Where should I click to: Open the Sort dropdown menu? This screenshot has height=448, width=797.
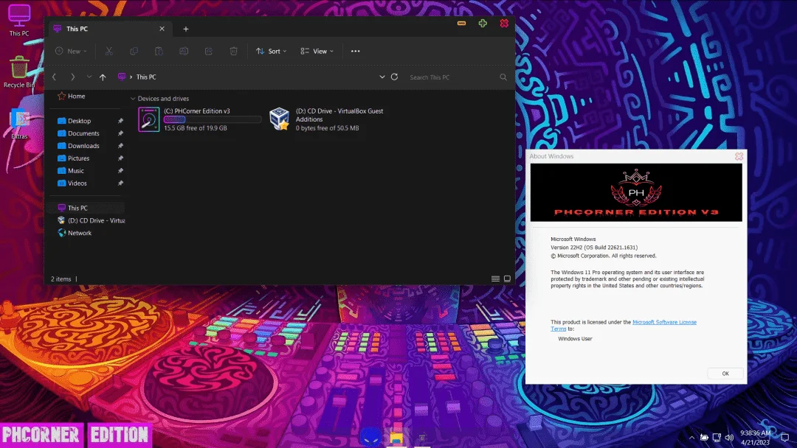pyautogui.click(x=272, y=52)
